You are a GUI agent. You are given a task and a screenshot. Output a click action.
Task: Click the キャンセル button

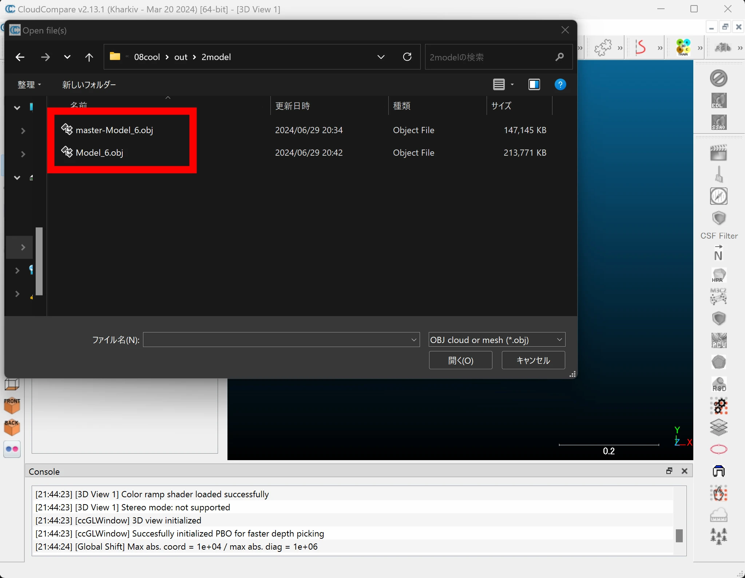point(533,360)
